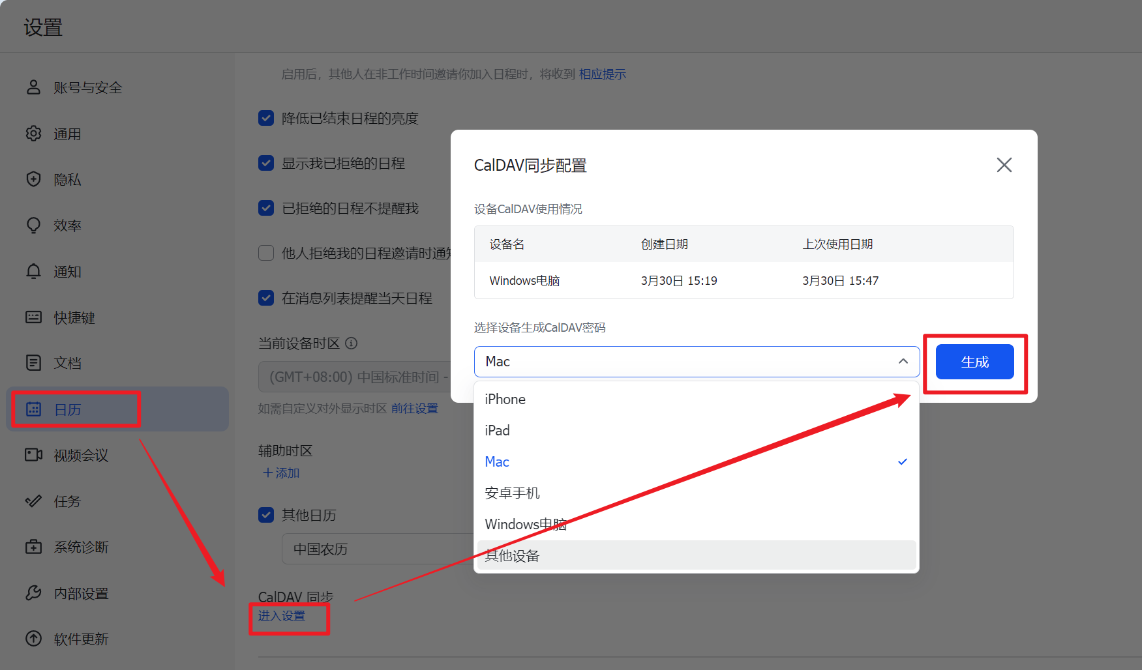Open 系统诊断 settings section
This screenshot has width=1142, height=670.
[x=117, y=547]
